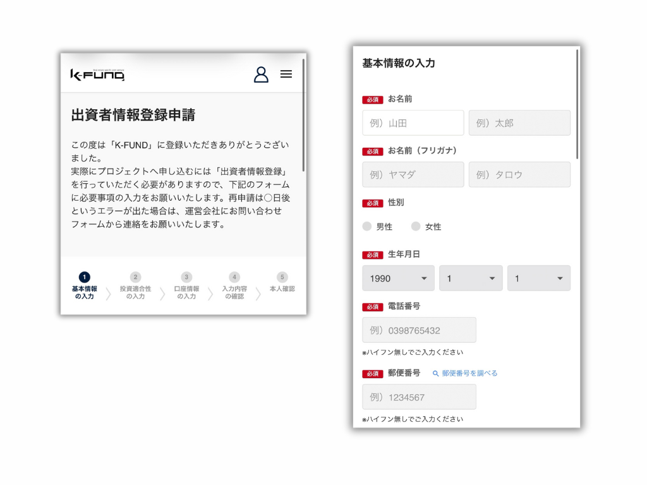The image size is (647, 485).
Task: Select the 女性 radio button
Action: [x=416, y=226]
